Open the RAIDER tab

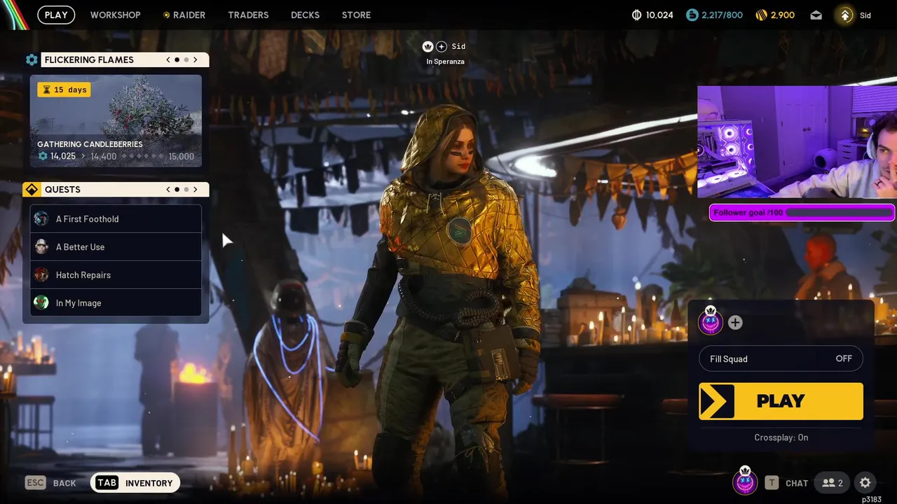(x=184, y=15)
